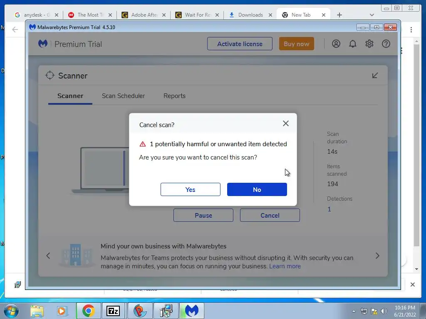426x319 pixels.
Task: Dismiss the Chrome downloads bar with X
Action: [412, 285]
